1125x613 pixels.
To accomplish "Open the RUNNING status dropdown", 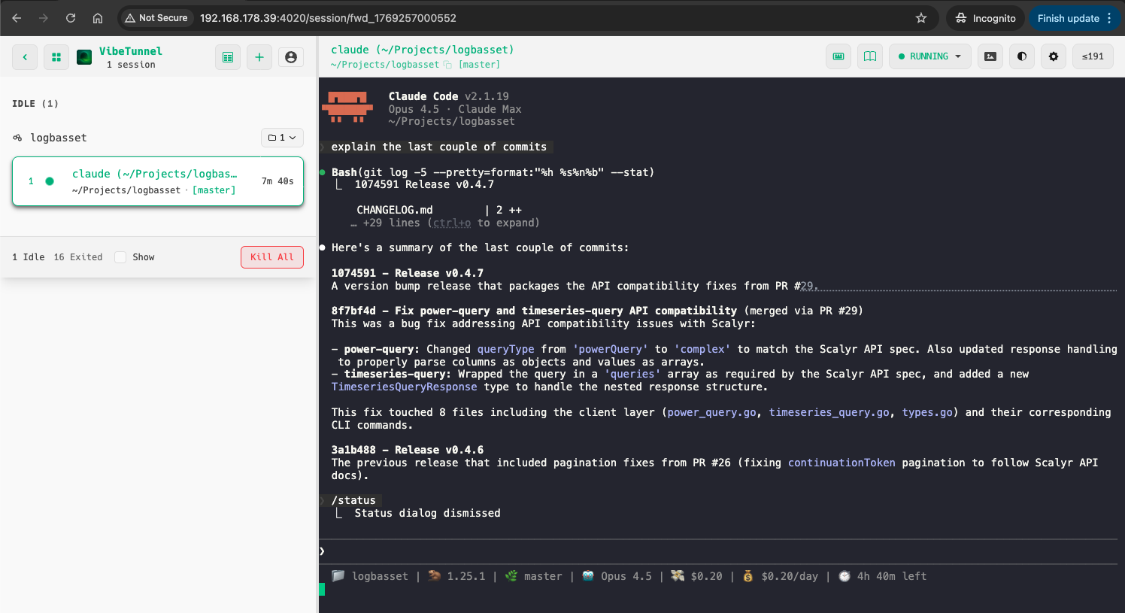I will click(x=930, y=56).
